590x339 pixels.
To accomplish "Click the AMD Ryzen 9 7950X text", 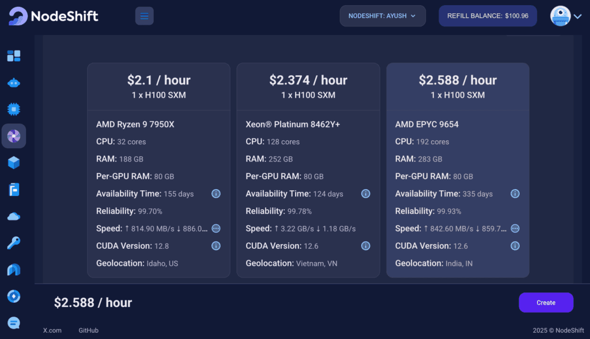I will [135, 124].
